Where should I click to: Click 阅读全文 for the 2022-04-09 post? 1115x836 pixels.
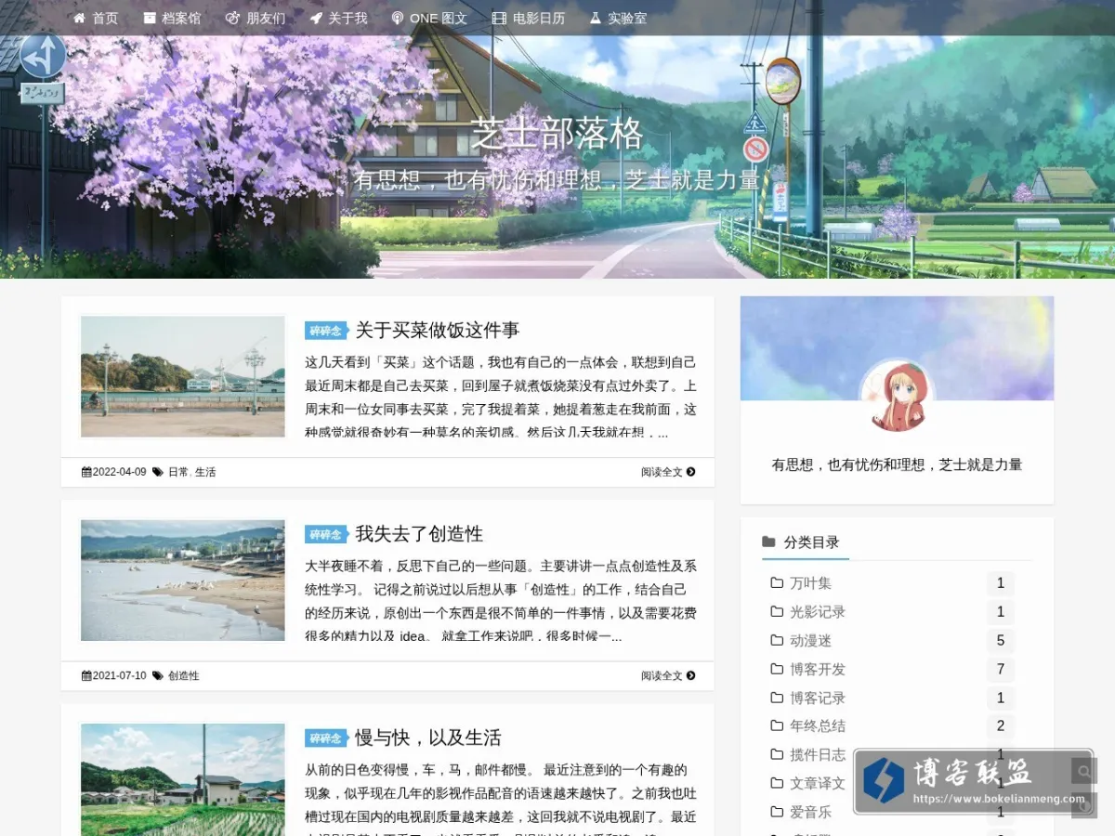tap(668, 472)
